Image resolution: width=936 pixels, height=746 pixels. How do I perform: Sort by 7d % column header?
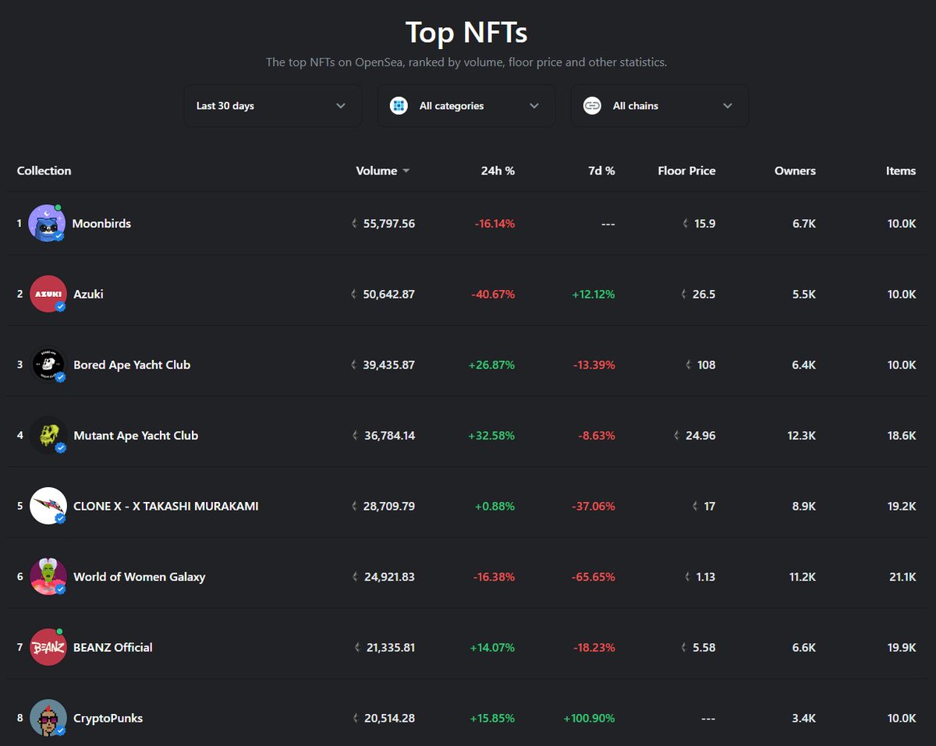601,171
